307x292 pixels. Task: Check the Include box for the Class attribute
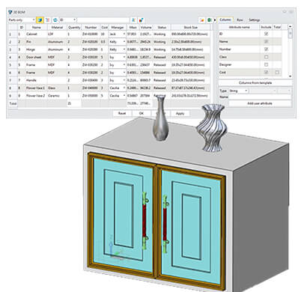pyautogui.click(x=266, y=57)
